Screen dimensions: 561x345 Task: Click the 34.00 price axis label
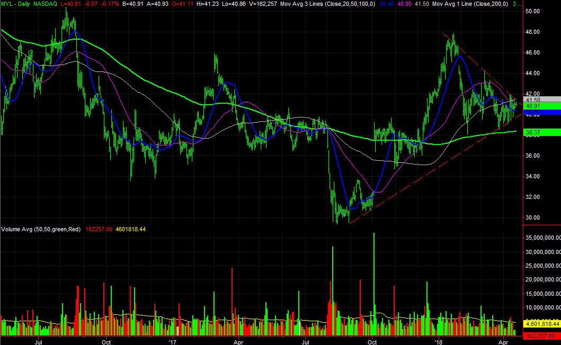click(532, 176)
